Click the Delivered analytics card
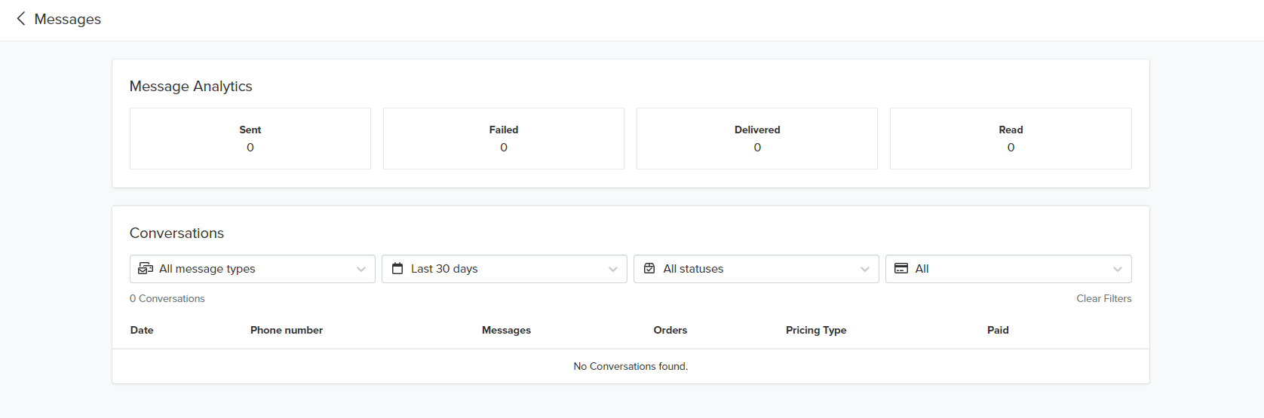 [757, 139]
